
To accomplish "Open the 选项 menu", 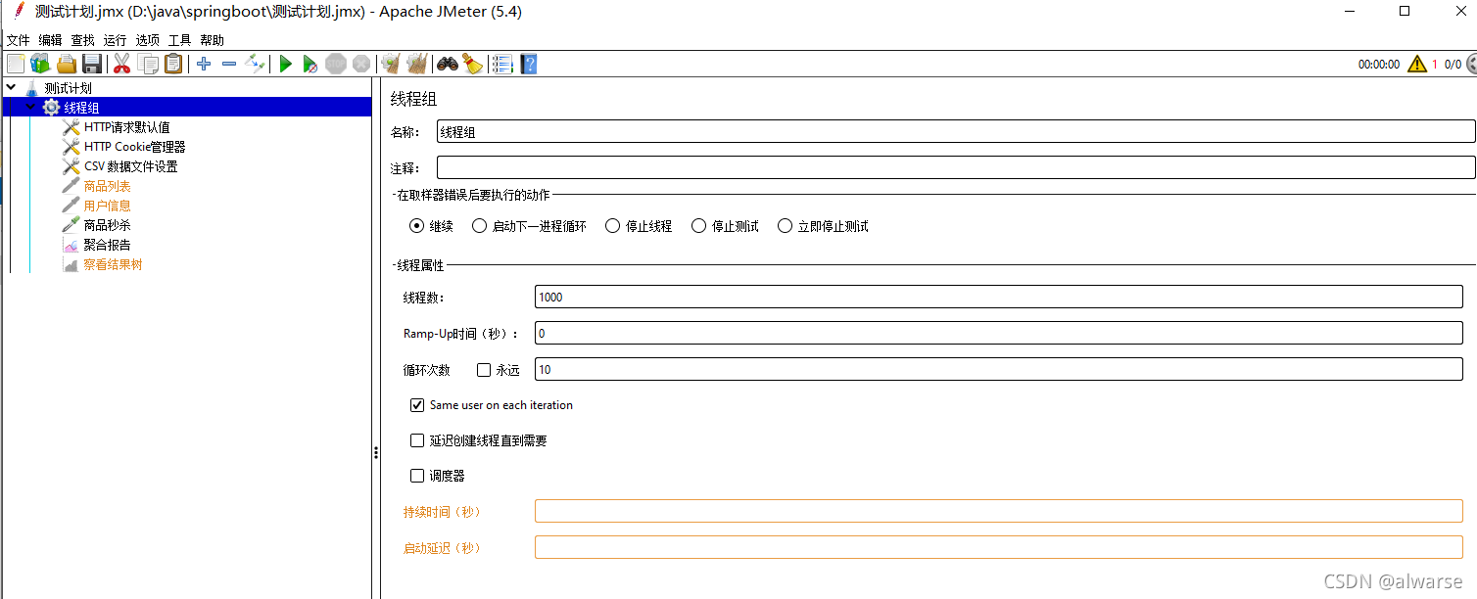I will 147,40.
